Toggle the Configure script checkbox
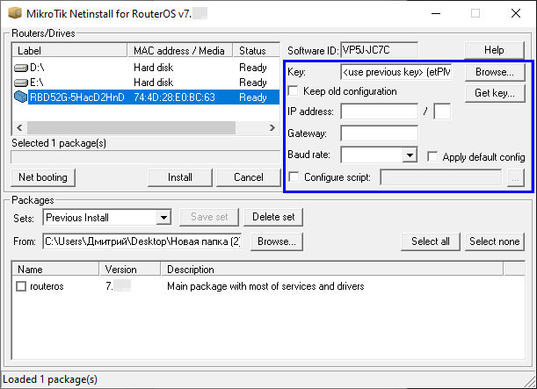This screenshot has height=389, width=537. click(x=294, y=177)
